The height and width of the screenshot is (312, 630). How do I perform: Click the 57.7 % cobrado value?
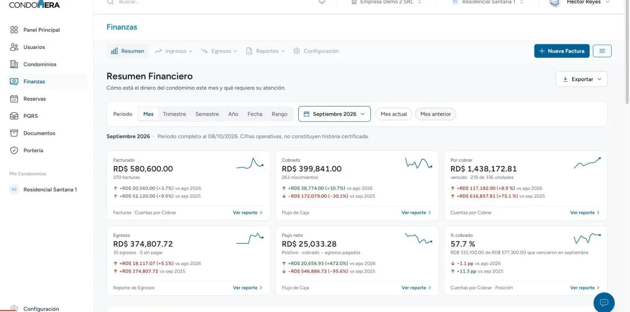[x=463, y=244]
